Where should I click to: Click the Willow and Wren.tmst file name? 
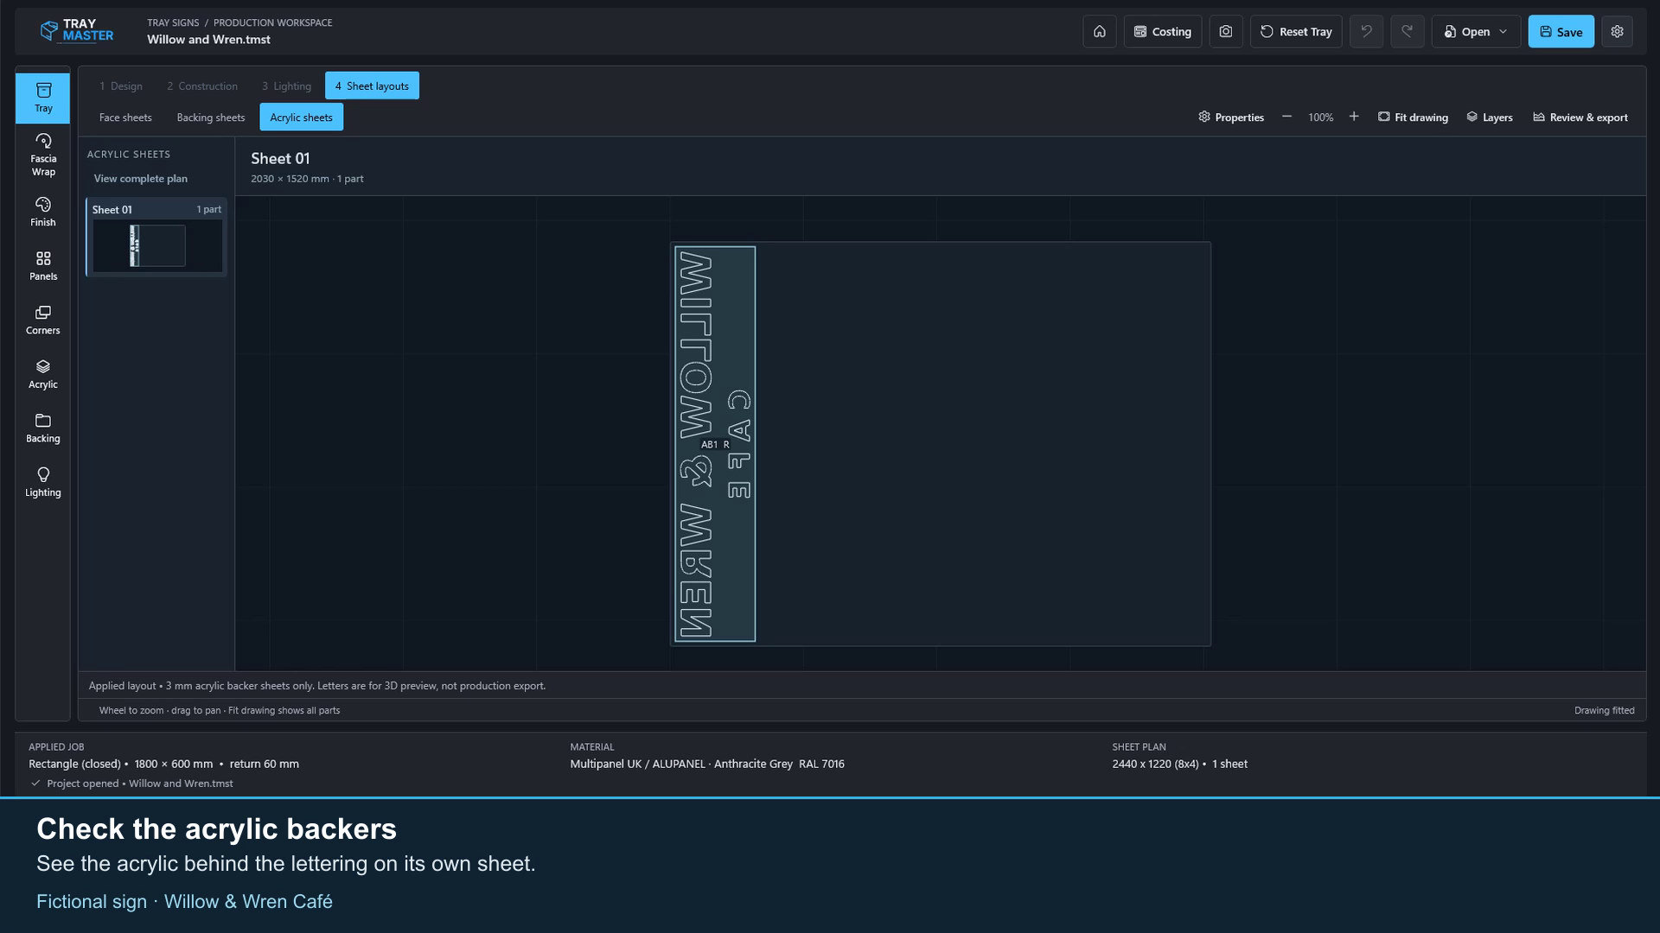point(208,40)
